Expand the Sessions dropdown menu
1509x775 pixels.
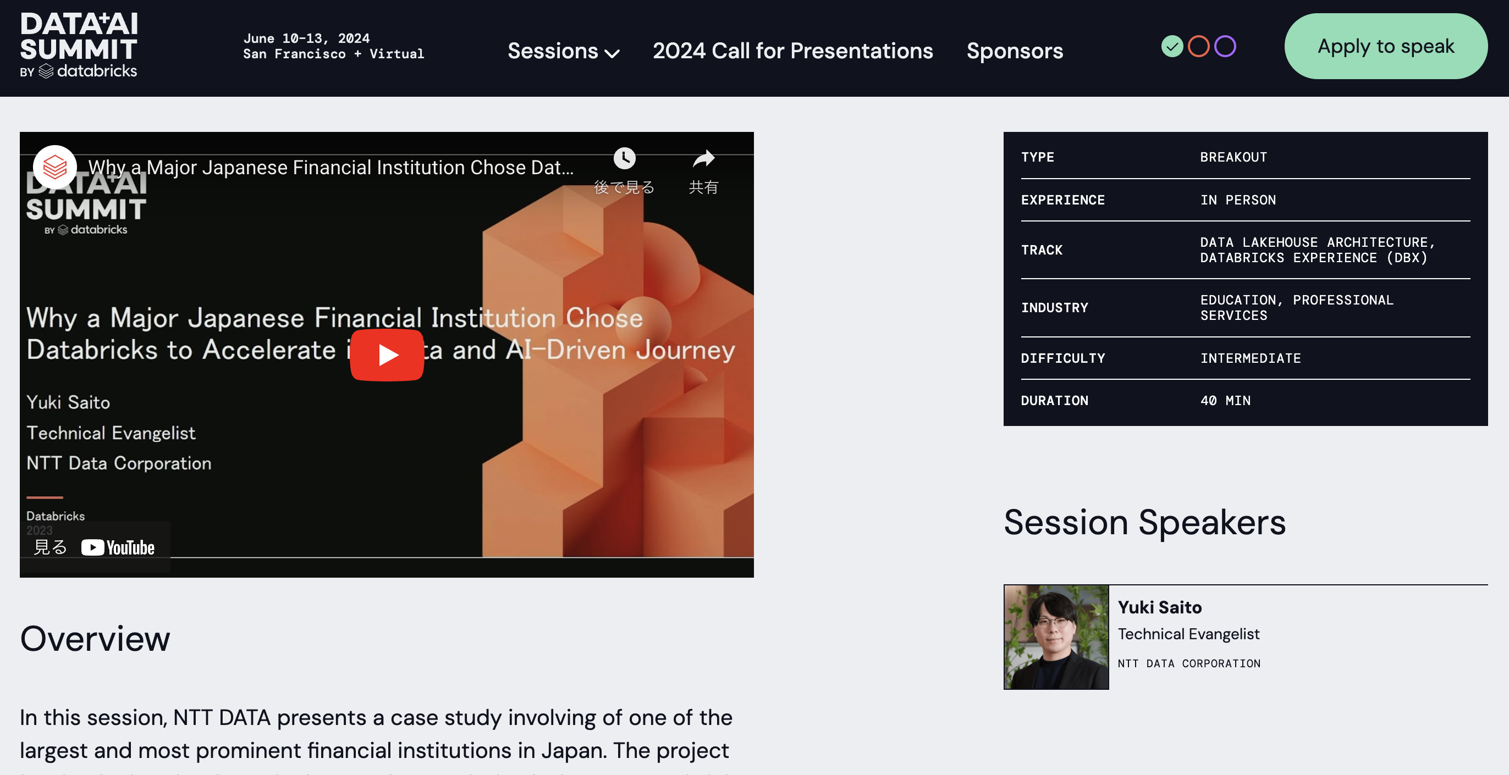point(552,51)
